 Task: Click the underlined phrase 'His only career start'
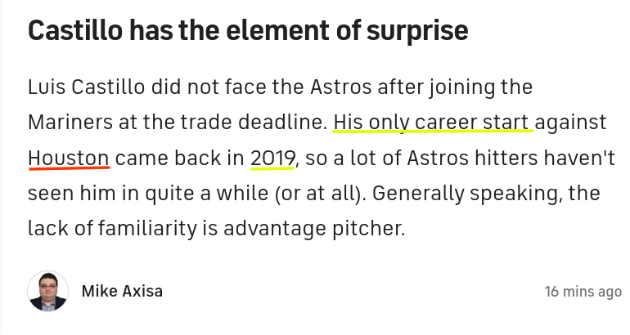coord(431,123)
